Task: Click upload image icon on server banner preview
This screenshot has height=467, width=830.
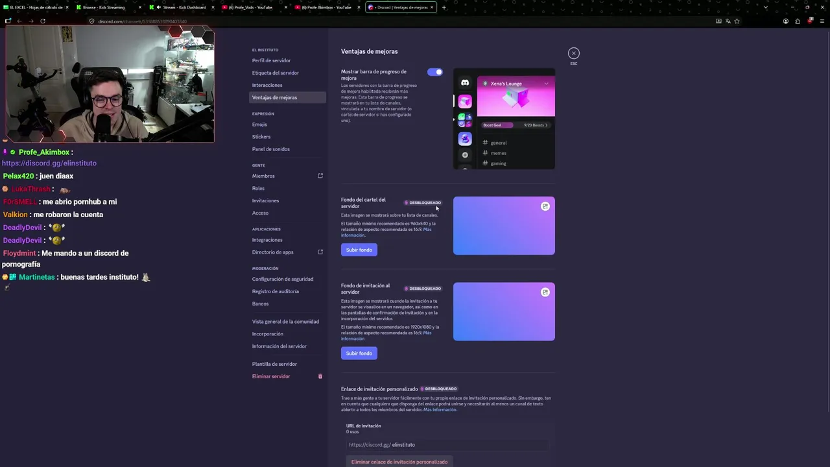Action: click(545, 206)
